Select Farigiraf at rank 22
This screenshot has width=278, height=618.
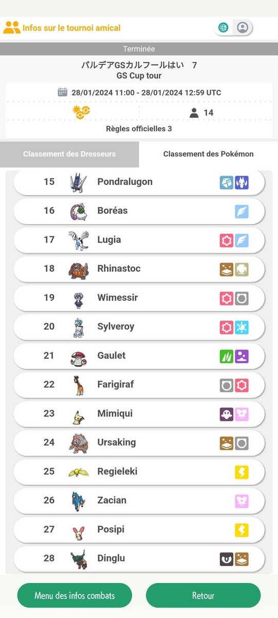point(139,385)
